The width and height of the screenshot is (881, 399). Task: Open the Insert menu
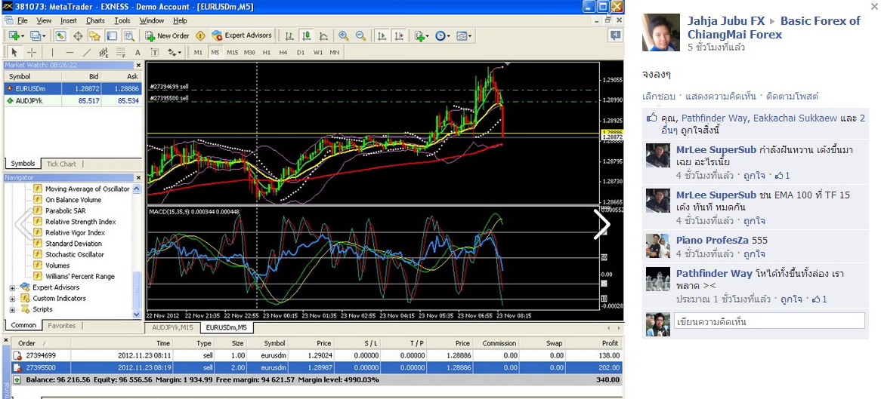pos(69,21)
